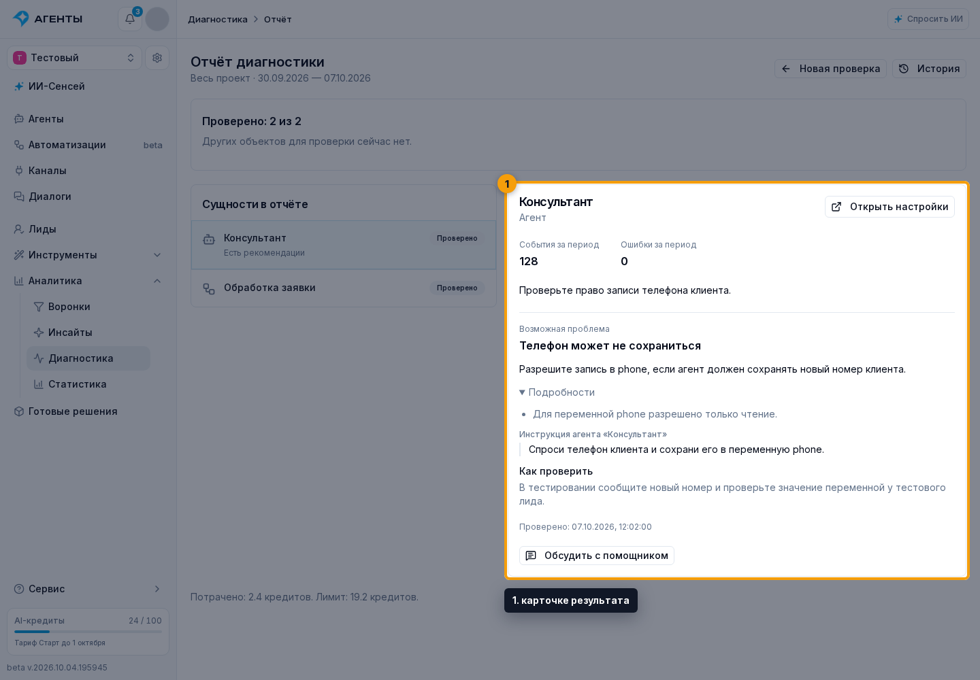The width and height of the screenshot is (980, 680).
Task: Click the Статистика bar chart icon
Action: pyautogui.click(x=39, y=384)
